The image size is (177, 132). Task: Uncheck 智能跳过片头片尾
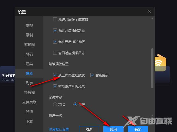click(55, 86)
